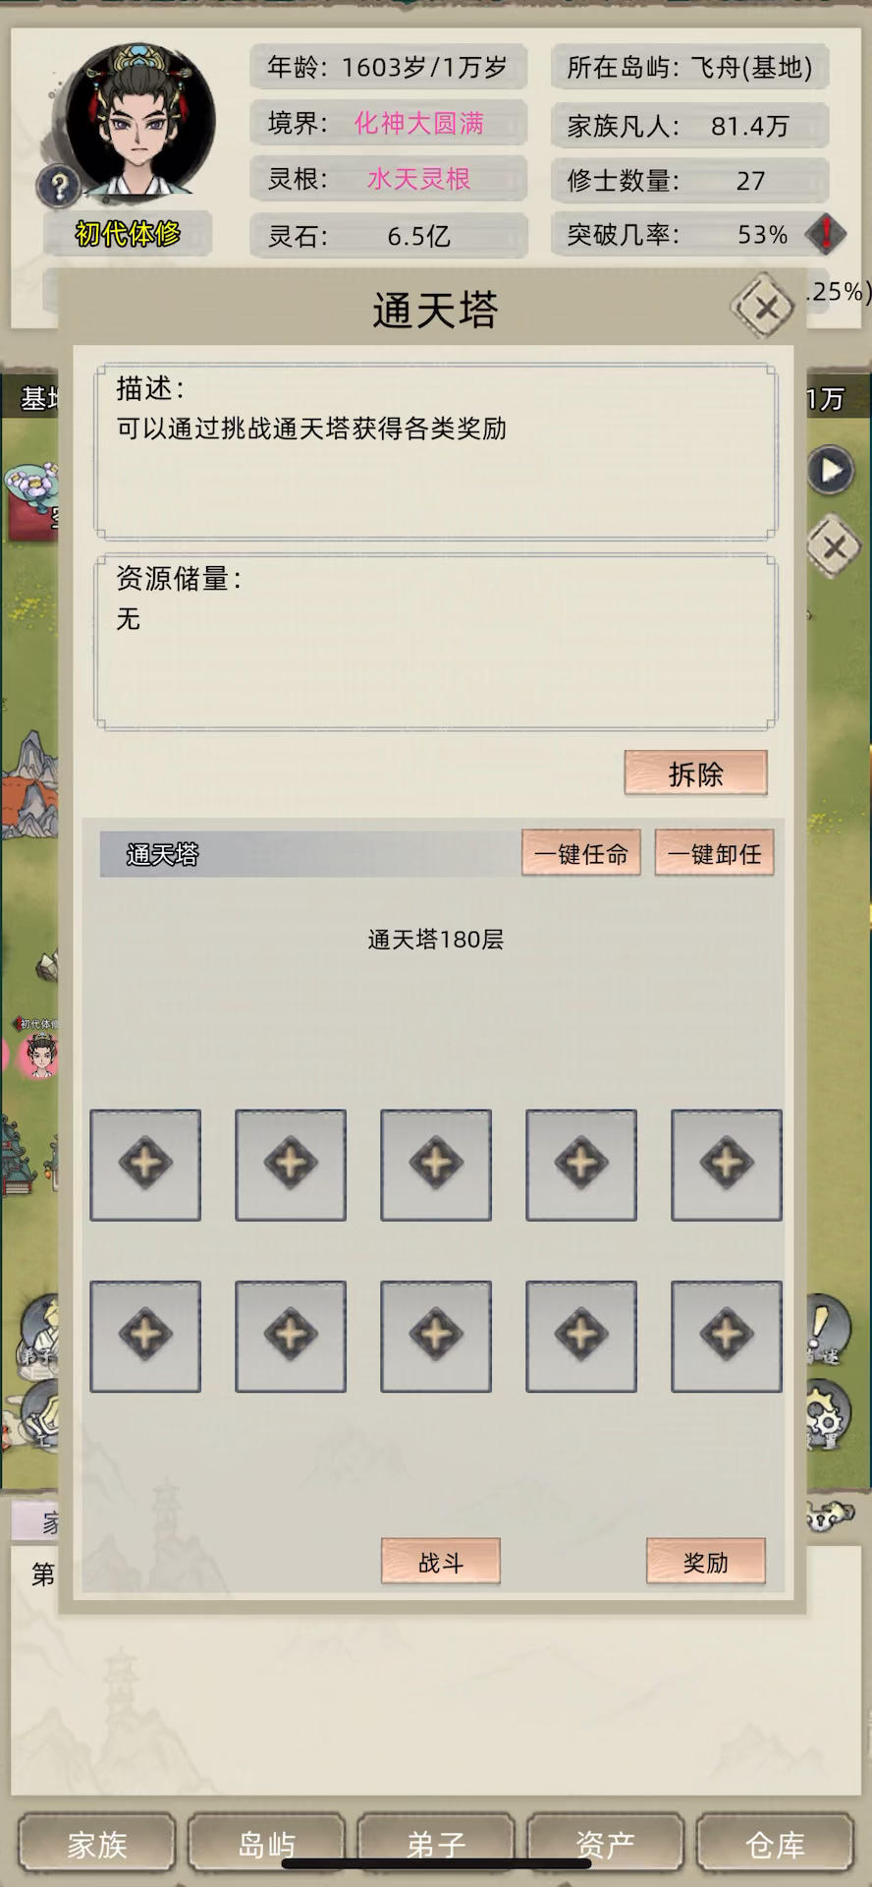Open the 资产 assets tab
Screen dimensions: 872x1887
point(605,1844)
